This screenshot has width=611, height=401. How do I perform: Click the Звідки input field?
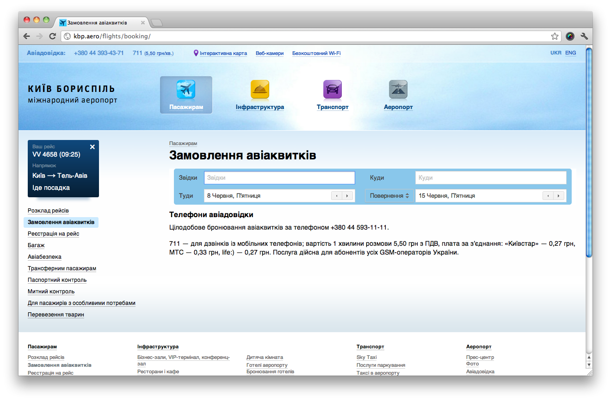(x=279, y=178)
